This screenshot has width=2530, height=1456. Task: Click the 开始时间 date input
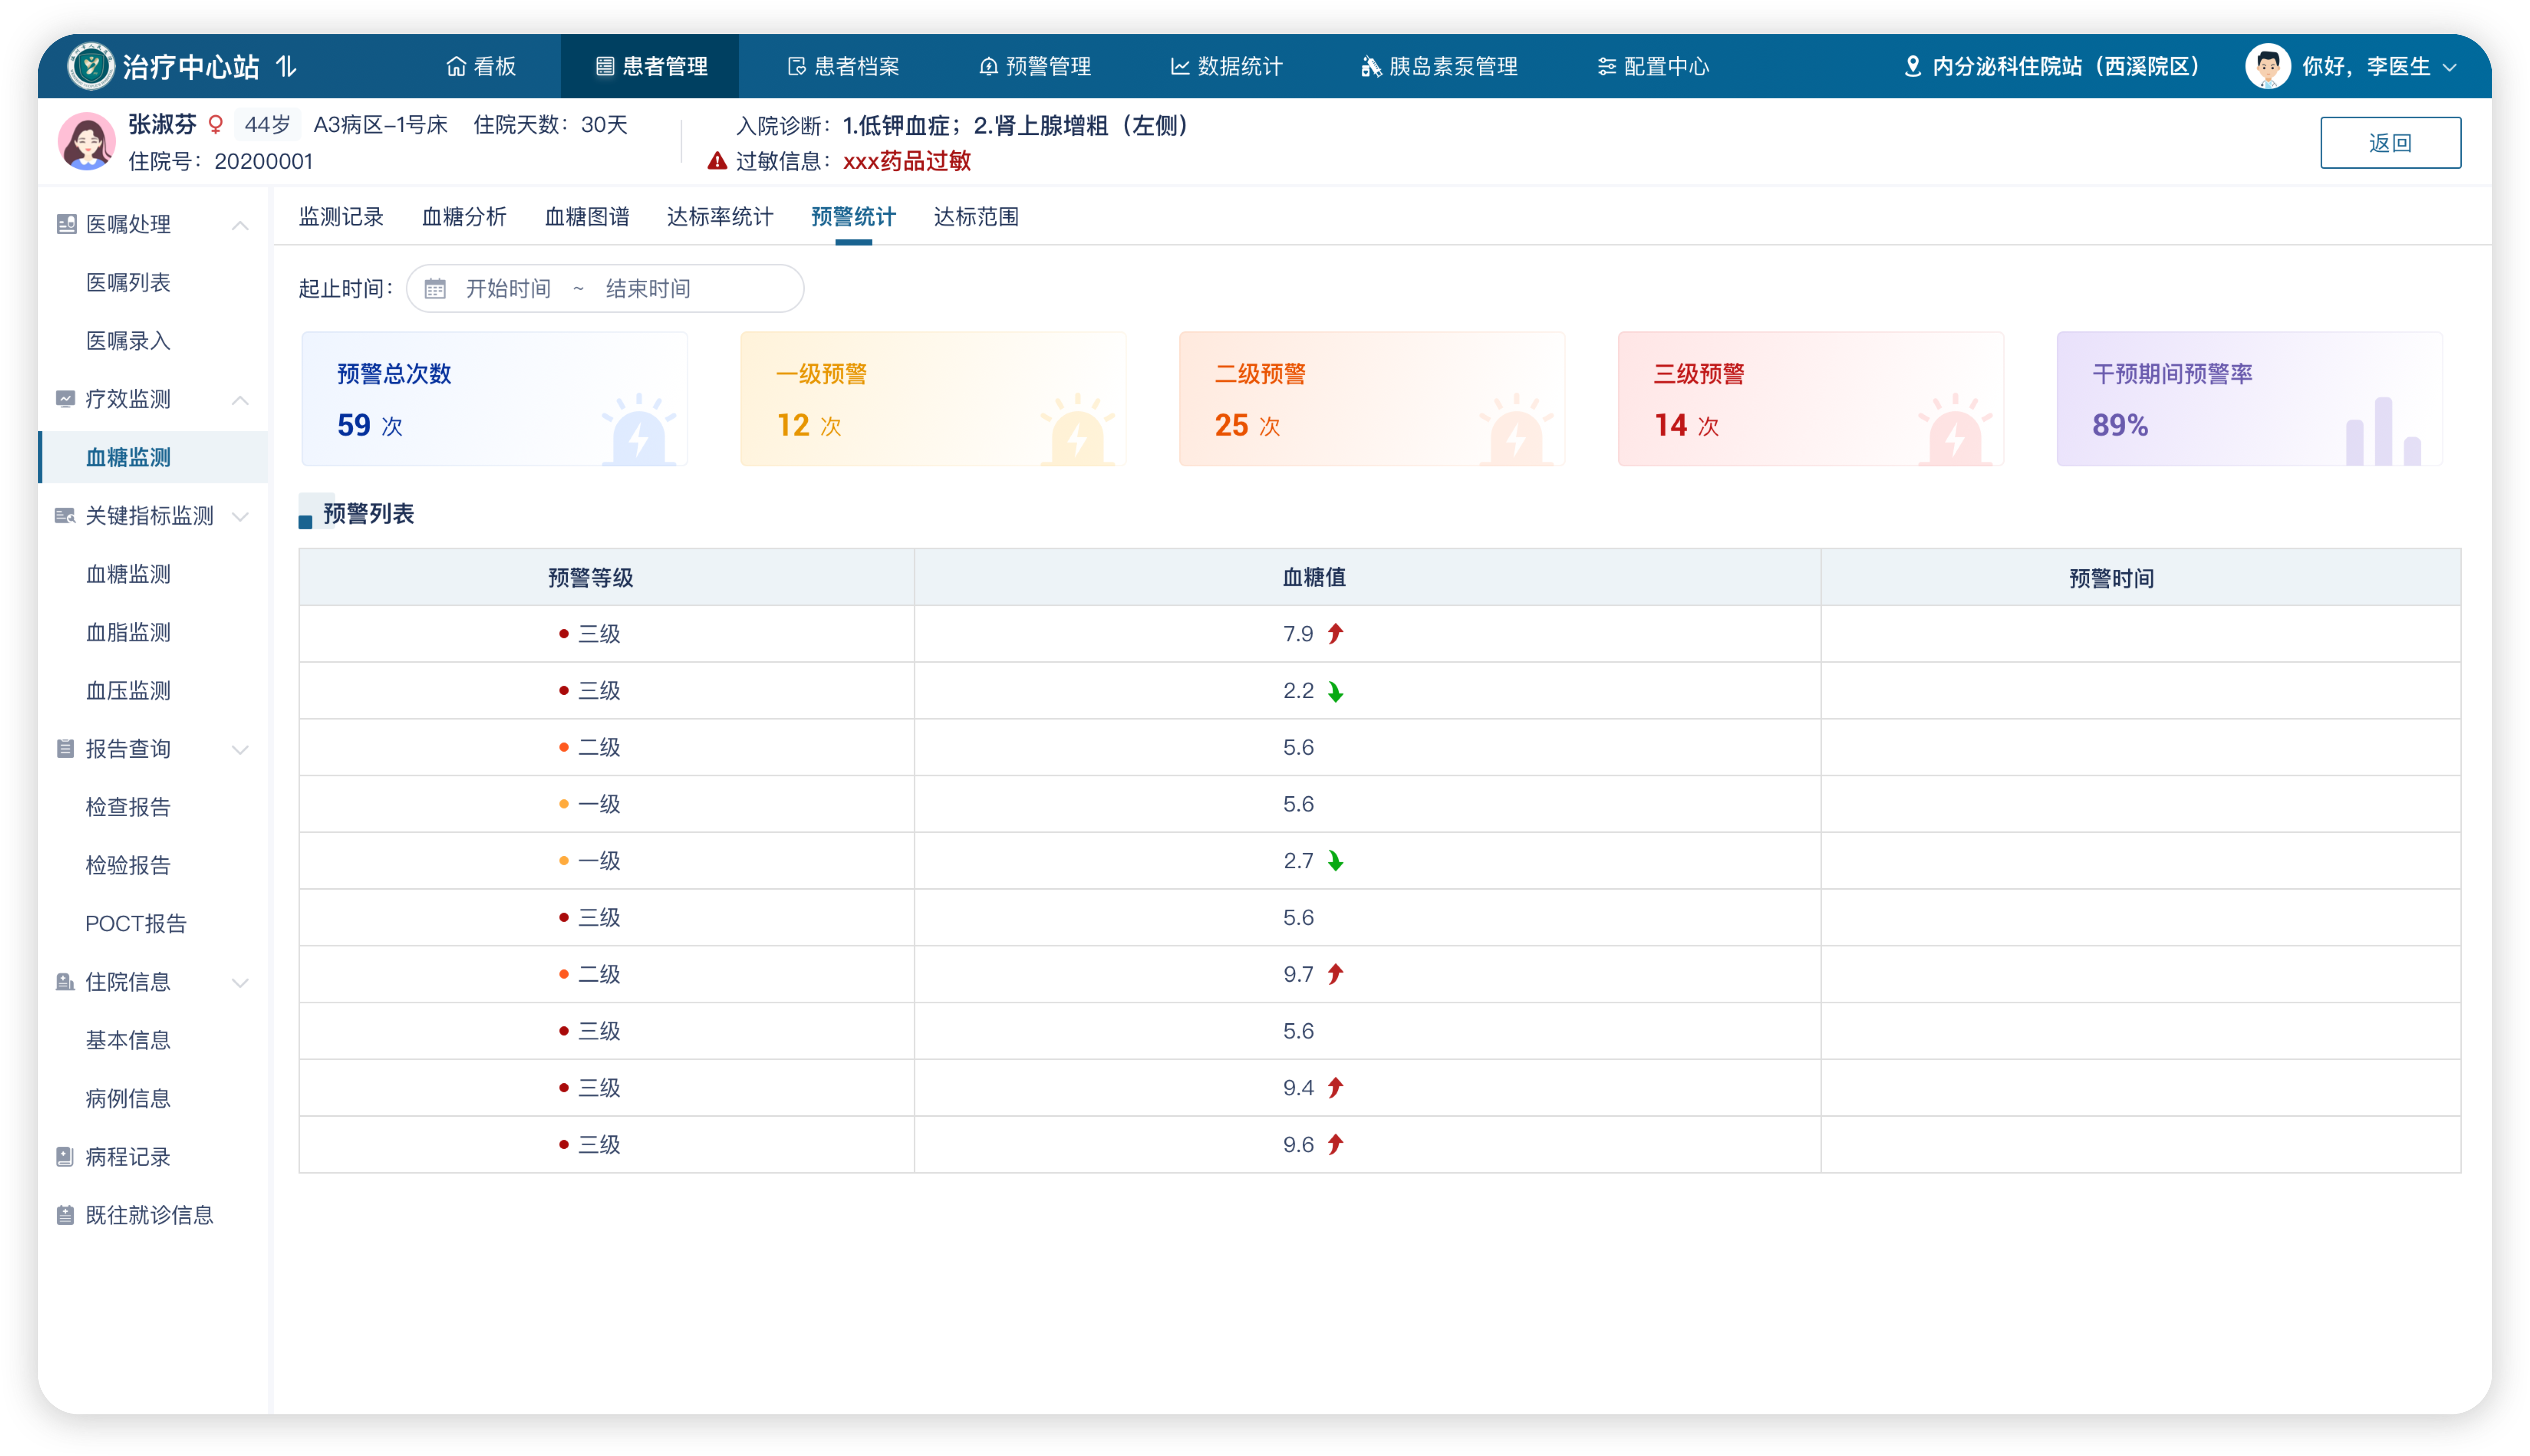[508, 289]
